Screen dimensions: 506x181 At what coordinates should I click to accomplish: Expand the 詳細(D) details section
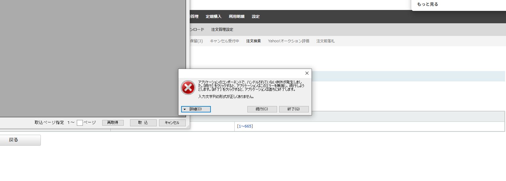(x=196, y=109)
